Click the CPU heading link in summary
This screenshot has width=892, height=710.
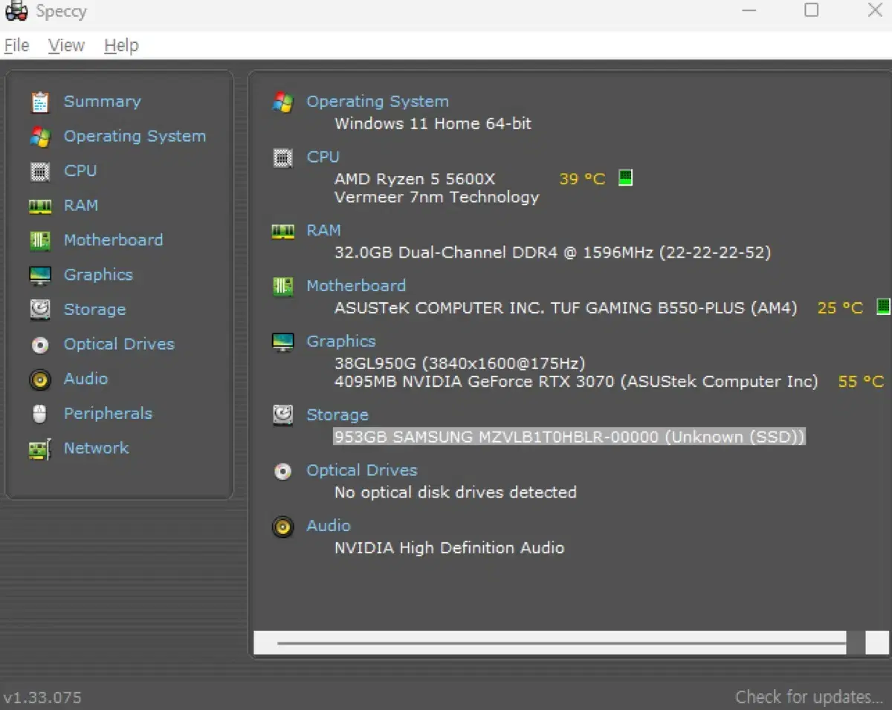(x=323, y=157)
